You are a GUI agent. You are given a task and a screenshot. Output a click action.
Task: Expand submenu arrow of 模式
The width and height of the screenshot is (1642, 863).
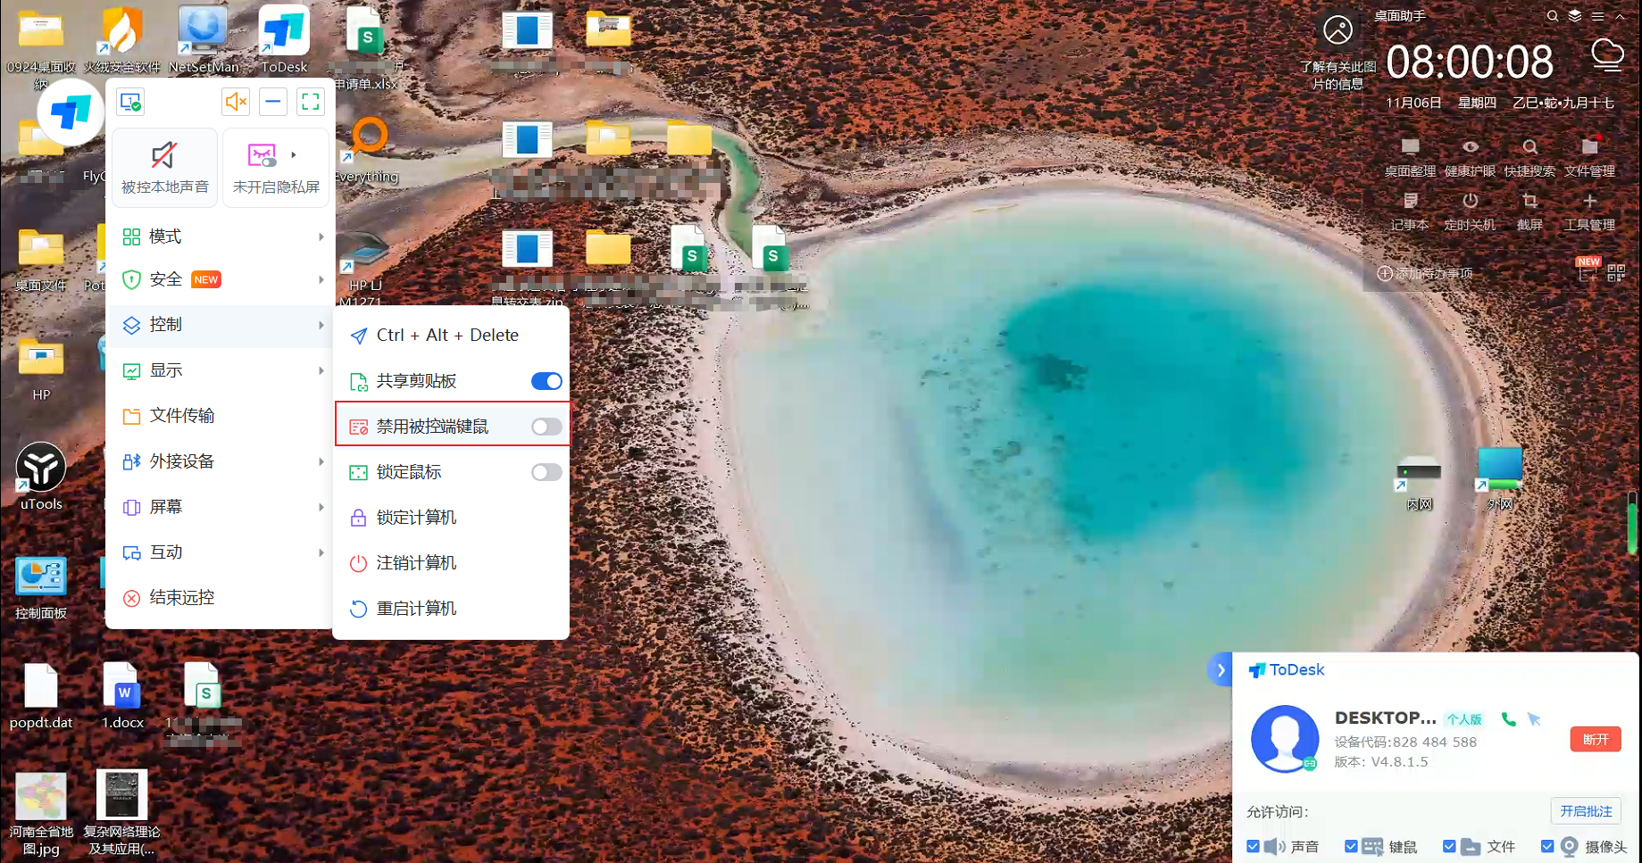pyautogui.click(x=321, y=236)
